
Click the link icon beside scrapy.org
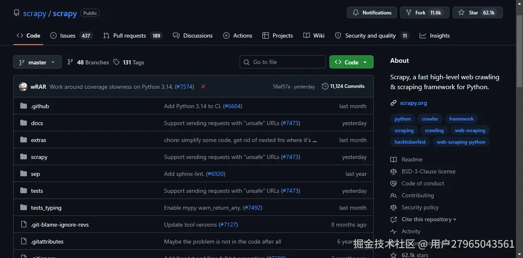click(x=393, y=103)
